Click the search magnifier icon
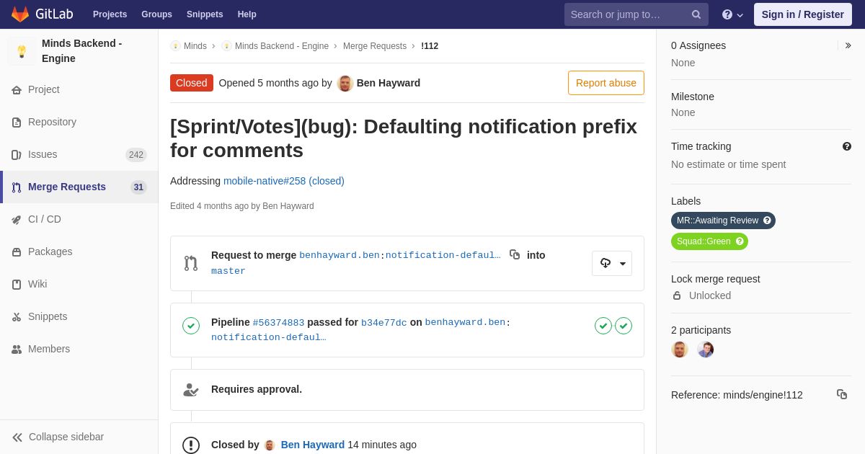The width and height of the screenshot is (865, 454). (x=696, y=14)
